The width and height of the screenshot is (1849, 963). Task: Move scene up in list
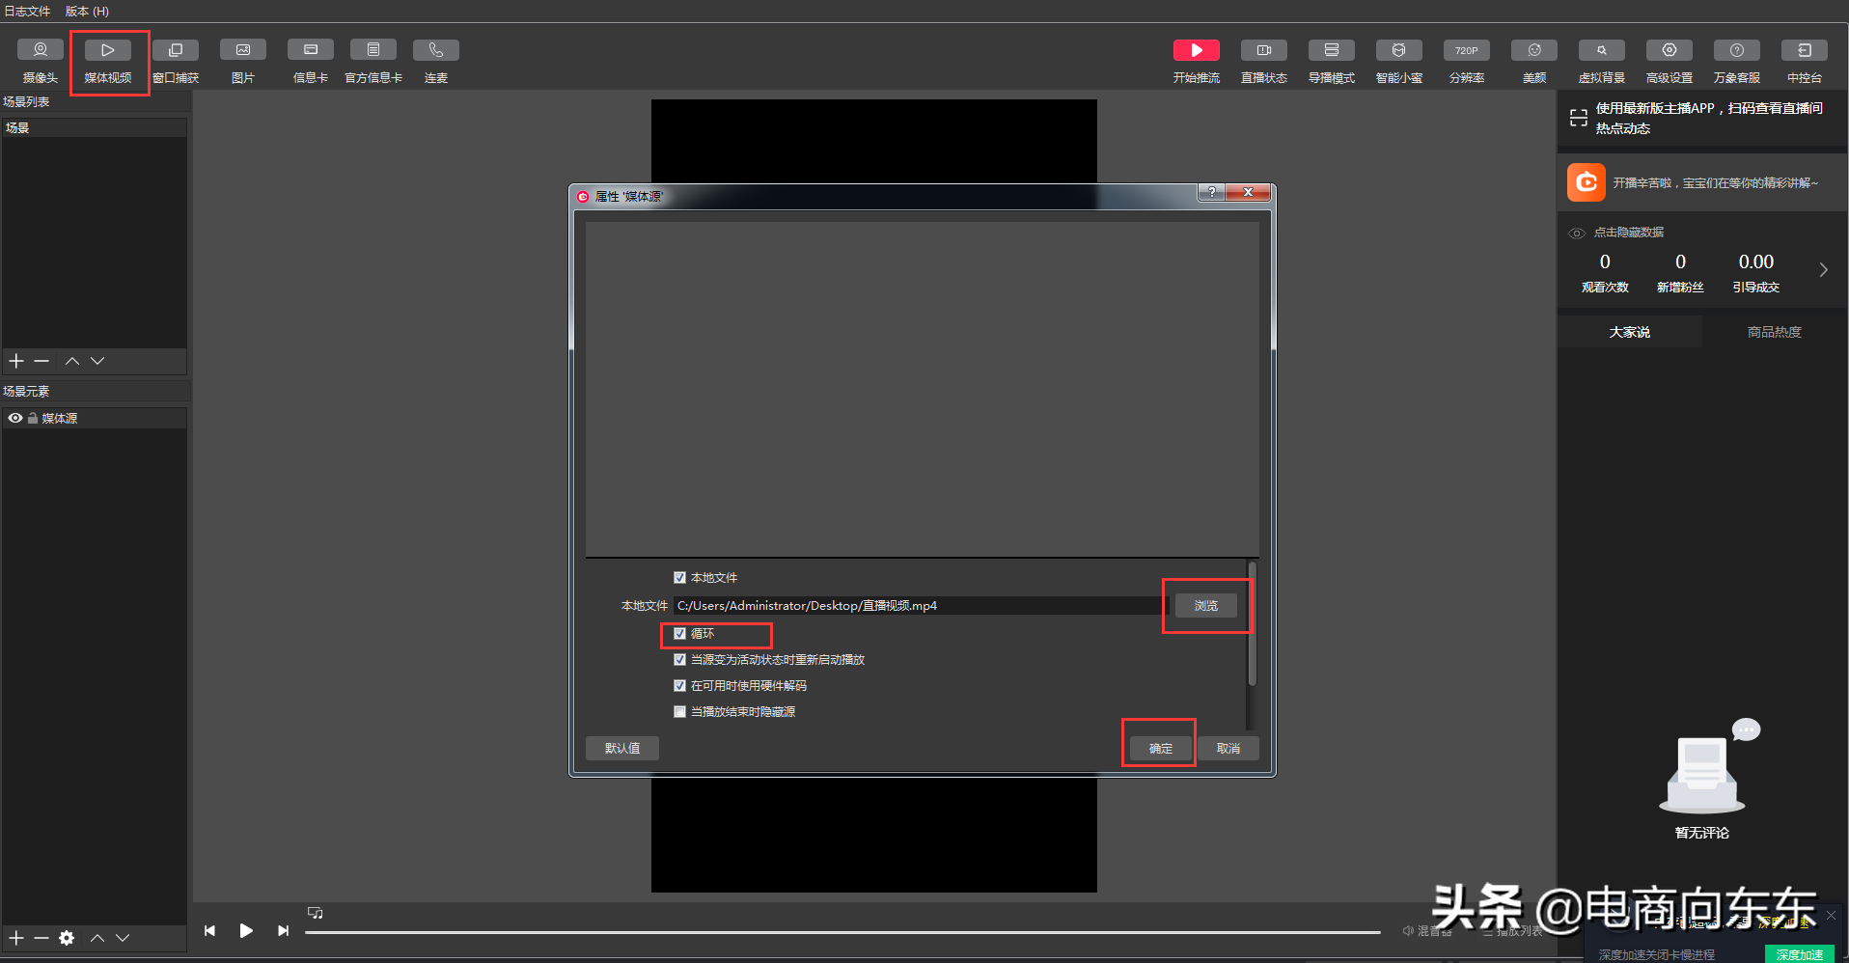point(72,361)
